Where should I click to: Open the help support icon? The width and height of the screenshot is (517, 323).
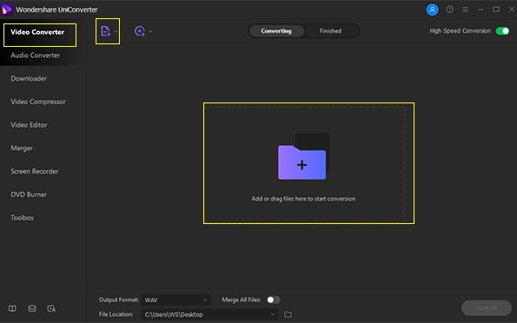[x=450, y=10]
